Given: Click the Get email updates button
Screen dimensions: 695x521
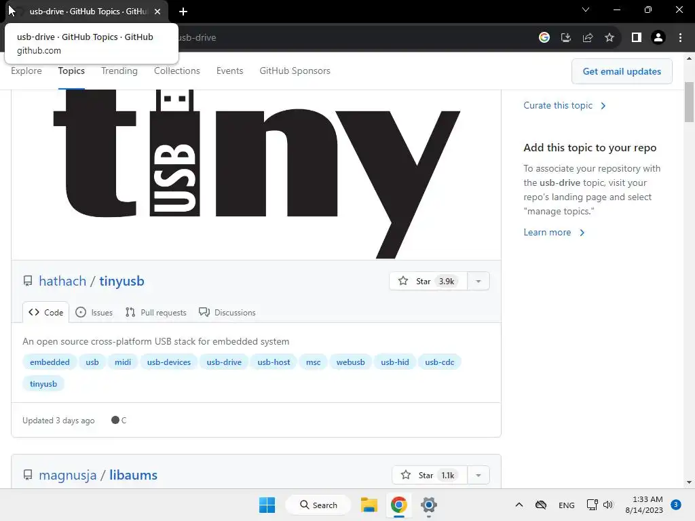Looking at the screenshot, I should coord(622,71).
